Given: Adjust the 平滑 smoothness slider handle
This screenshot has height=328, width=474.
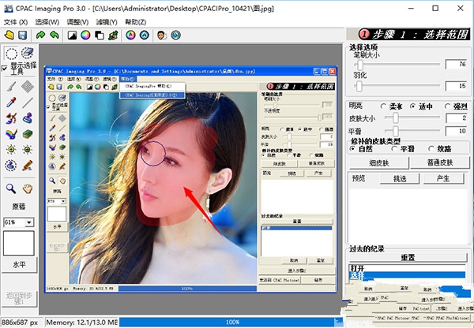Looking at the screenshot, I should pyautogui.click(x=396, y=131).
